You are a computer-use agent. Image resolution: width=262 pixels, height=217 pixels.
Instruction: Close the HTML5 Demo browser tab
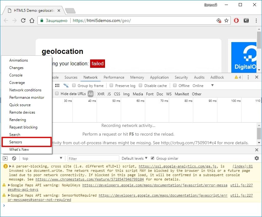pos(59,11)
